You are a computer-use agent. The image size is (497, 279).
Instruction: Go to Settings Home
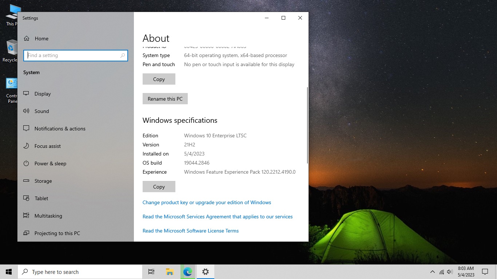(76, 39)
